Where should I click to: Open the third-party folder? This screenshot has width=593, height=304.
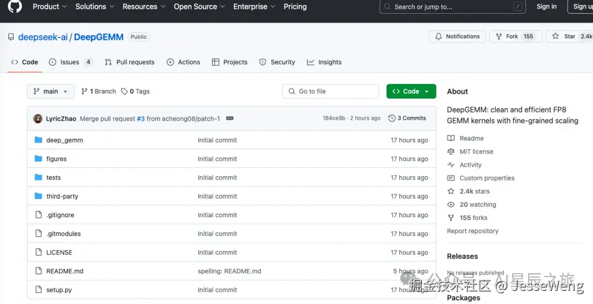click(62, 196)
